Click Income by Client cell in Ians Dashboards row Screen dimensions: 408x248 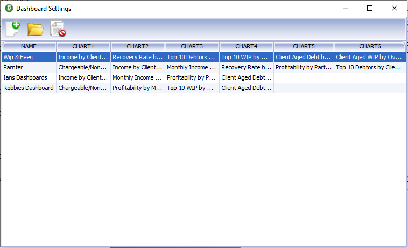[83, 77]
